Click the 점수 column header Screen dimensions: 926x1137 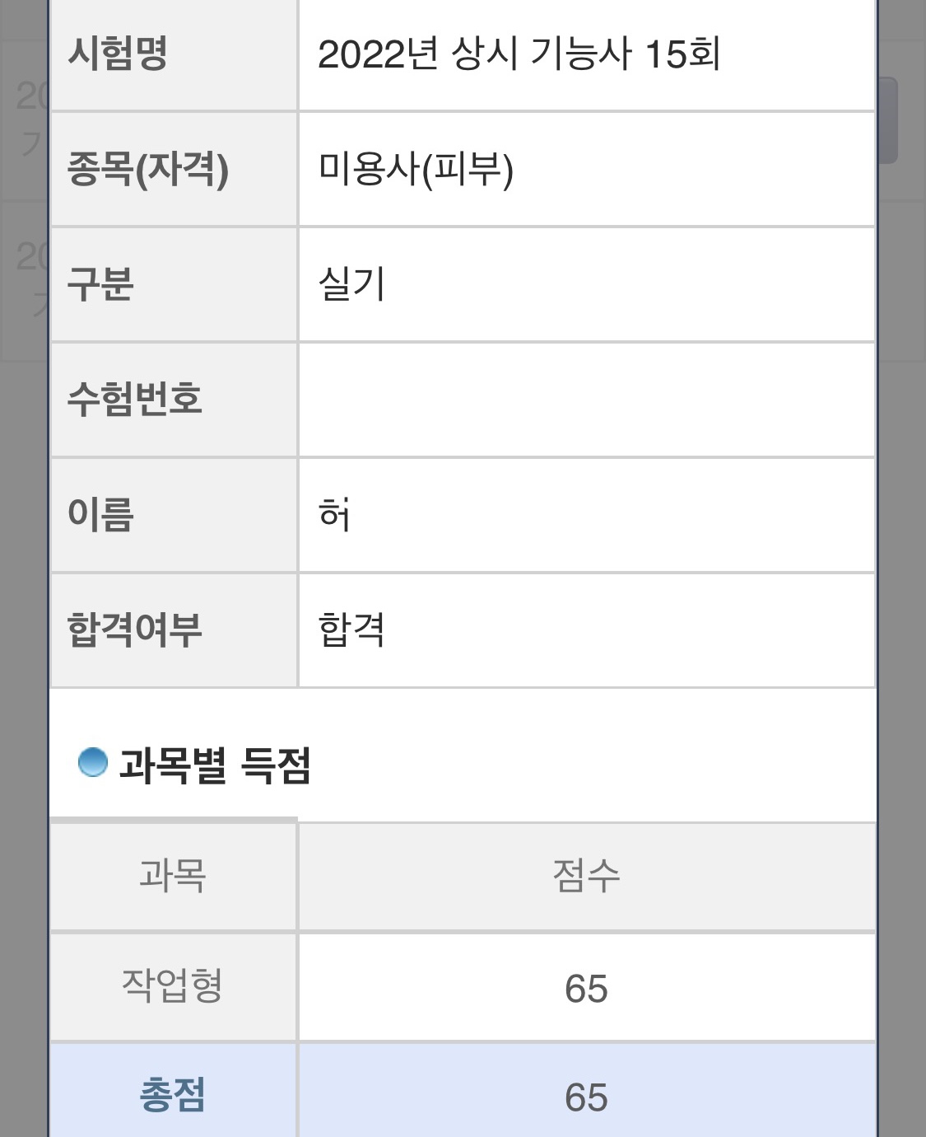pos(587,877)
